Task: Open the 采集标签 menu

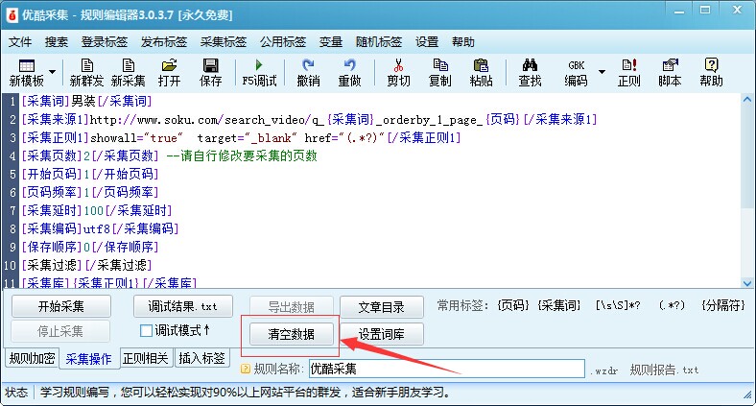Action: click(224, 42)
